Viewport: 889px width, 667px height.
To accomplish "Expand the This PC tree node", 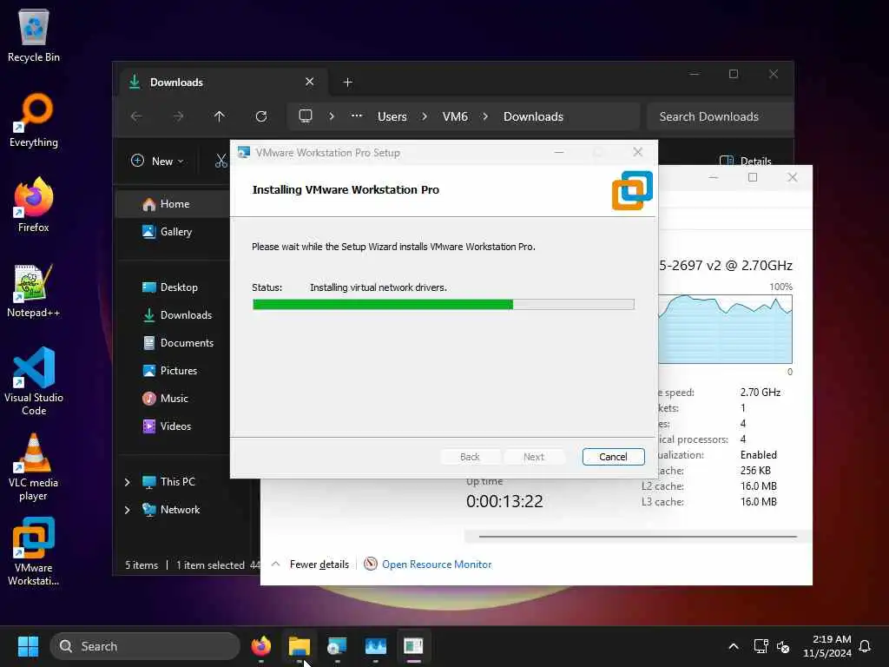I will pyautogui.click(x=127, y=481).
